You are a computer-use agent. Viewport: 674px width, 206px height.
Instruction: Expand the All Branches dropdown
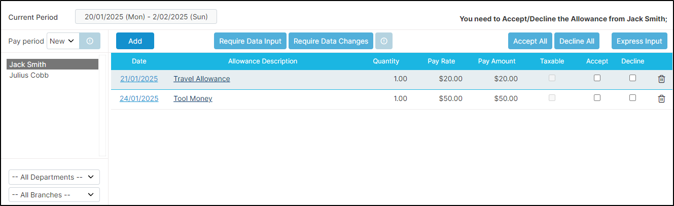pyautogui.click(x=54, y=195)
